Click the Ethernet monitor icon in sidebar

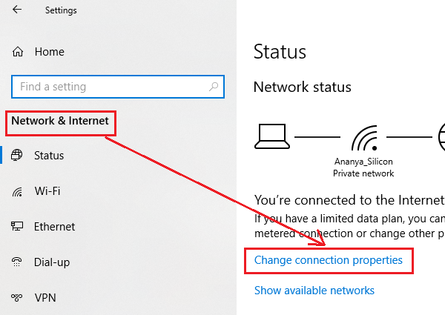tap(18, 227)
